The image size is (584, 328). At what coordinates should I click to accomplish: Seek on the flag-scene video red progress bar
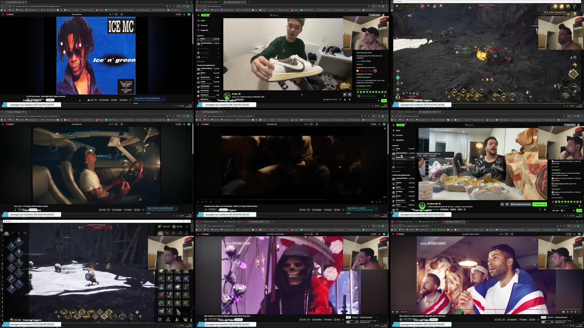486,309
